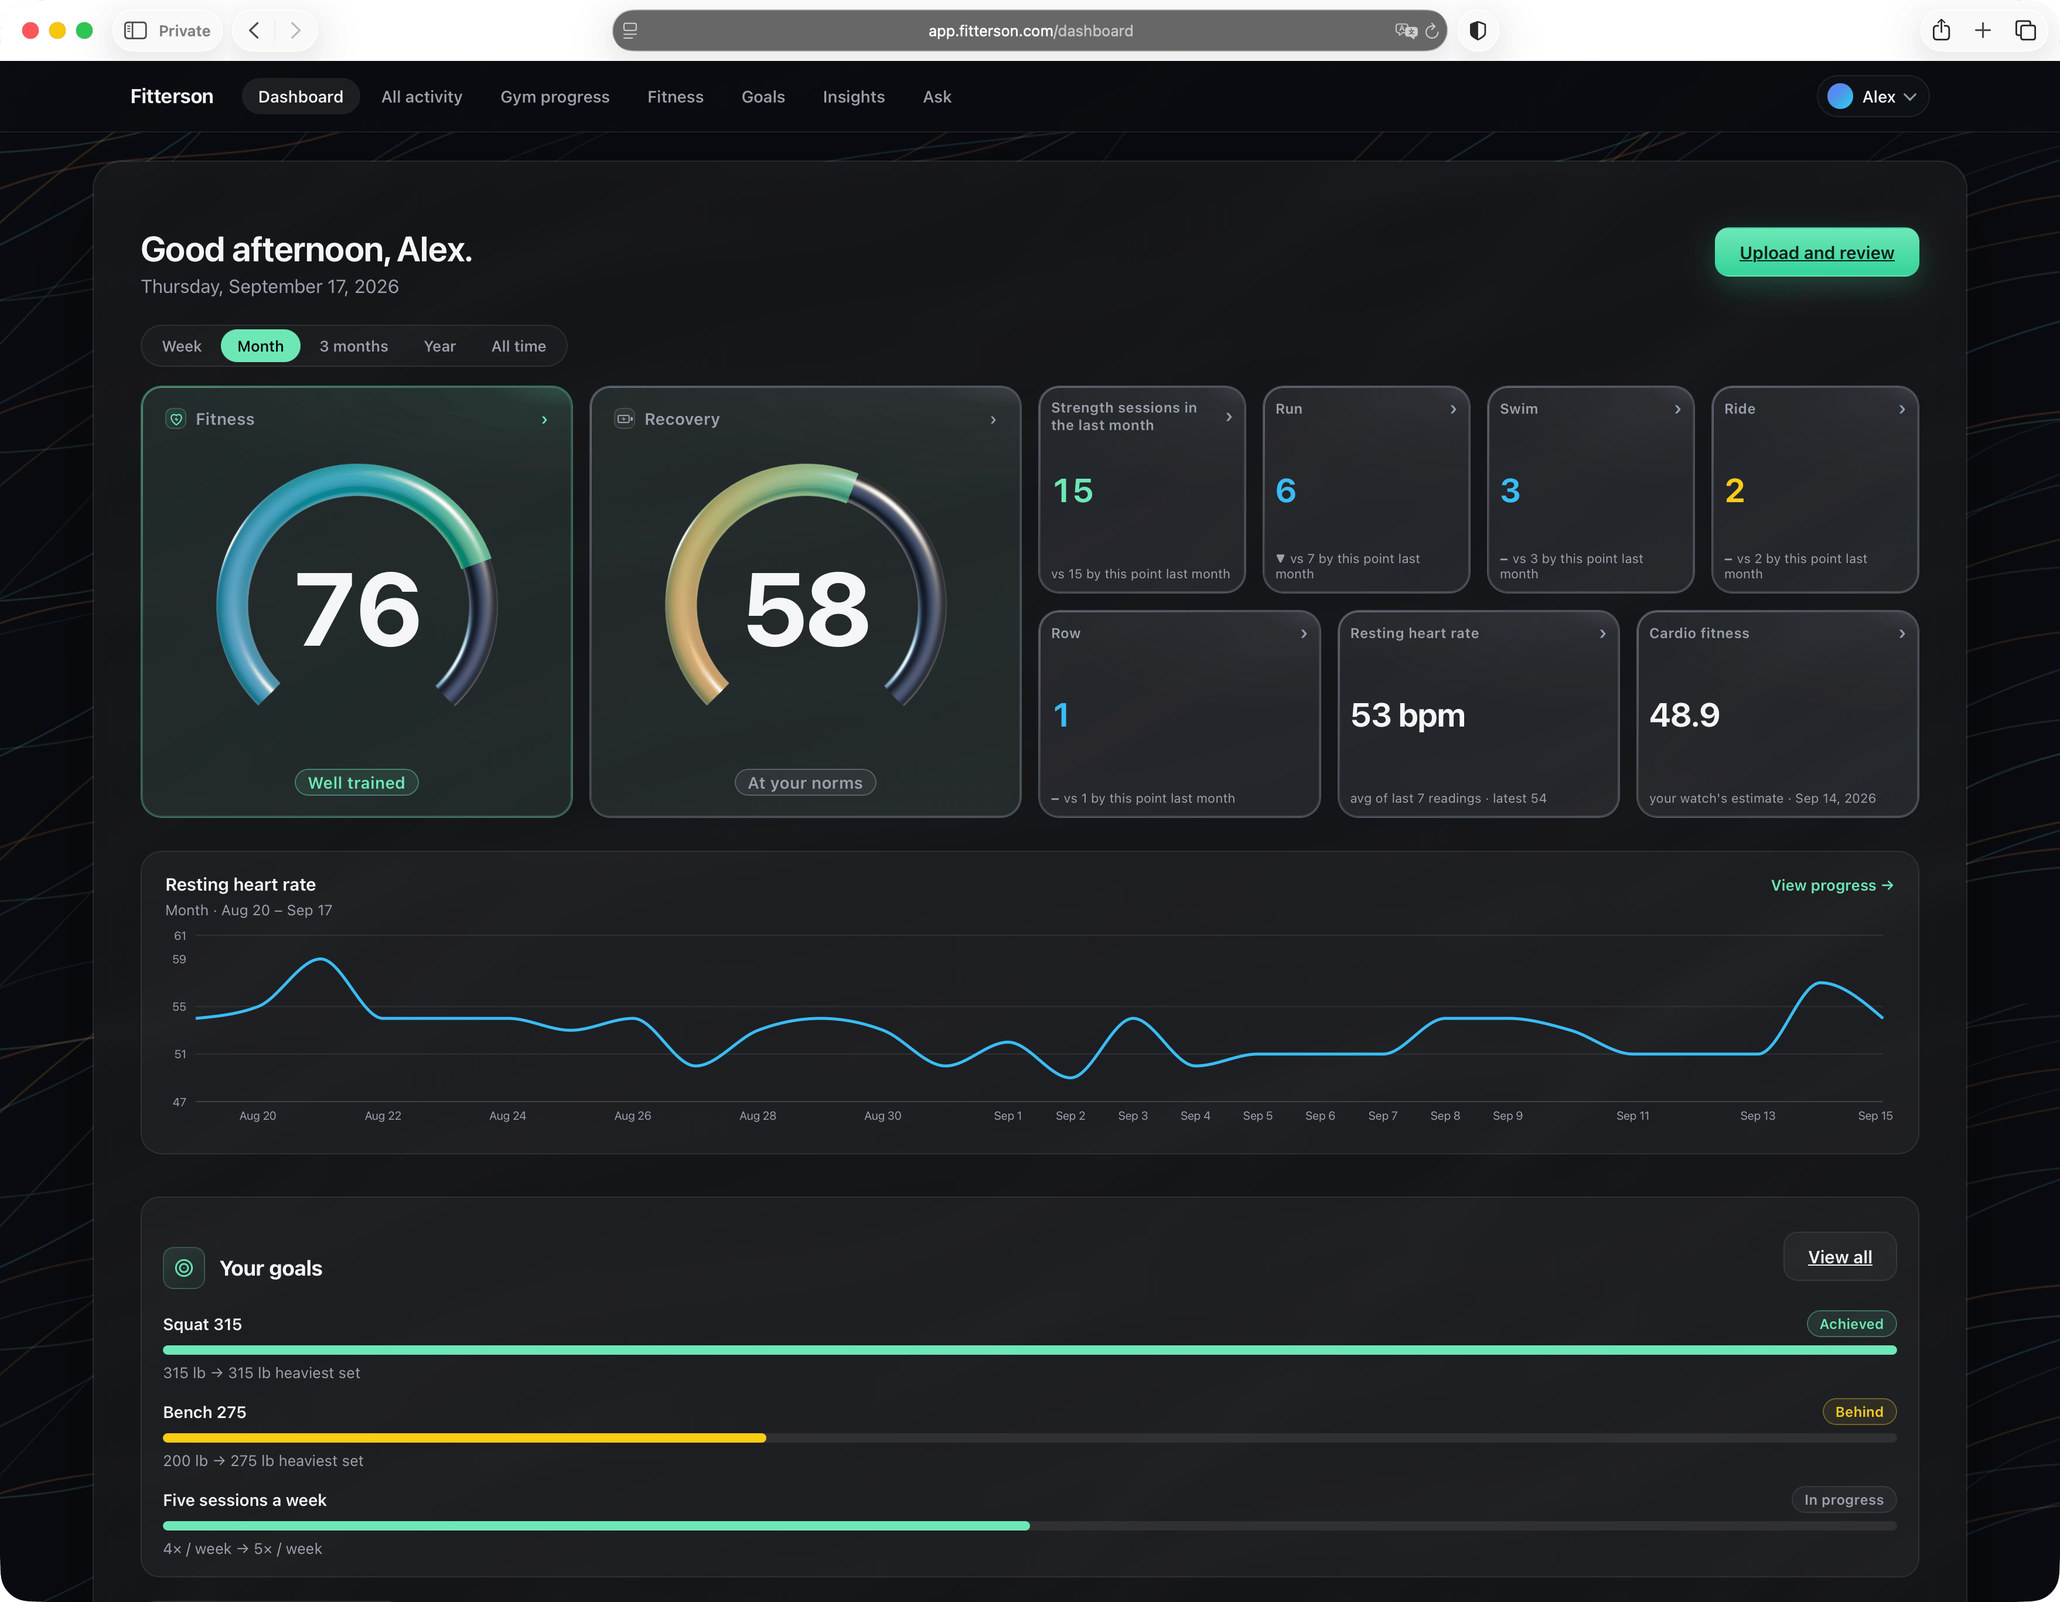Click the Your goals target icon
The image size is (2060, 1602).
tap(184, 1268)
